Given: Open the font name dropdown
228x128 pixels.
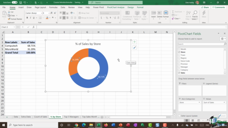Looking at the screenshot, I should (42, 13).
